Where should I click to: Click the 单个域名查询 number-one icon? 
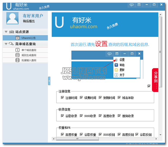pos(17,50)
